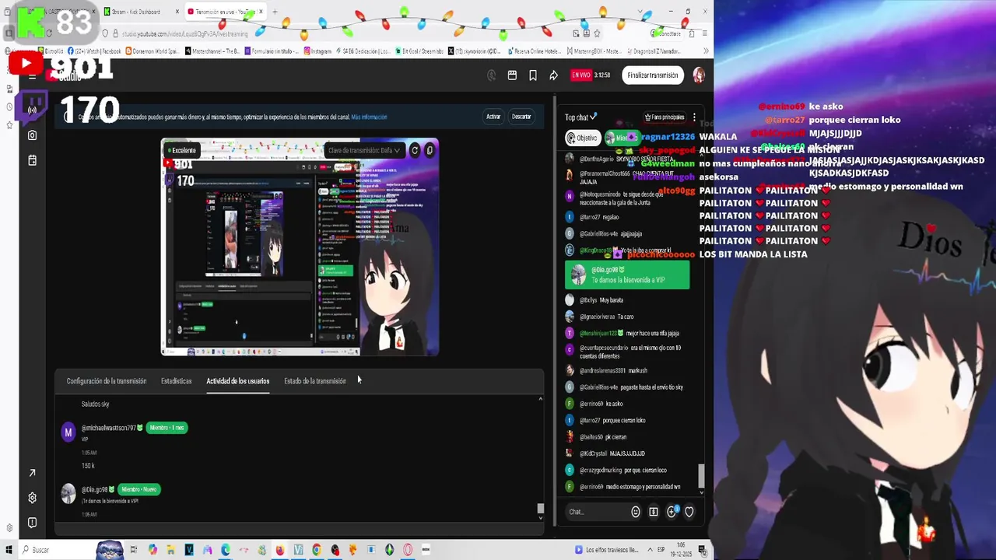
Task: Open a new browser tab
Action: [275, 12]
